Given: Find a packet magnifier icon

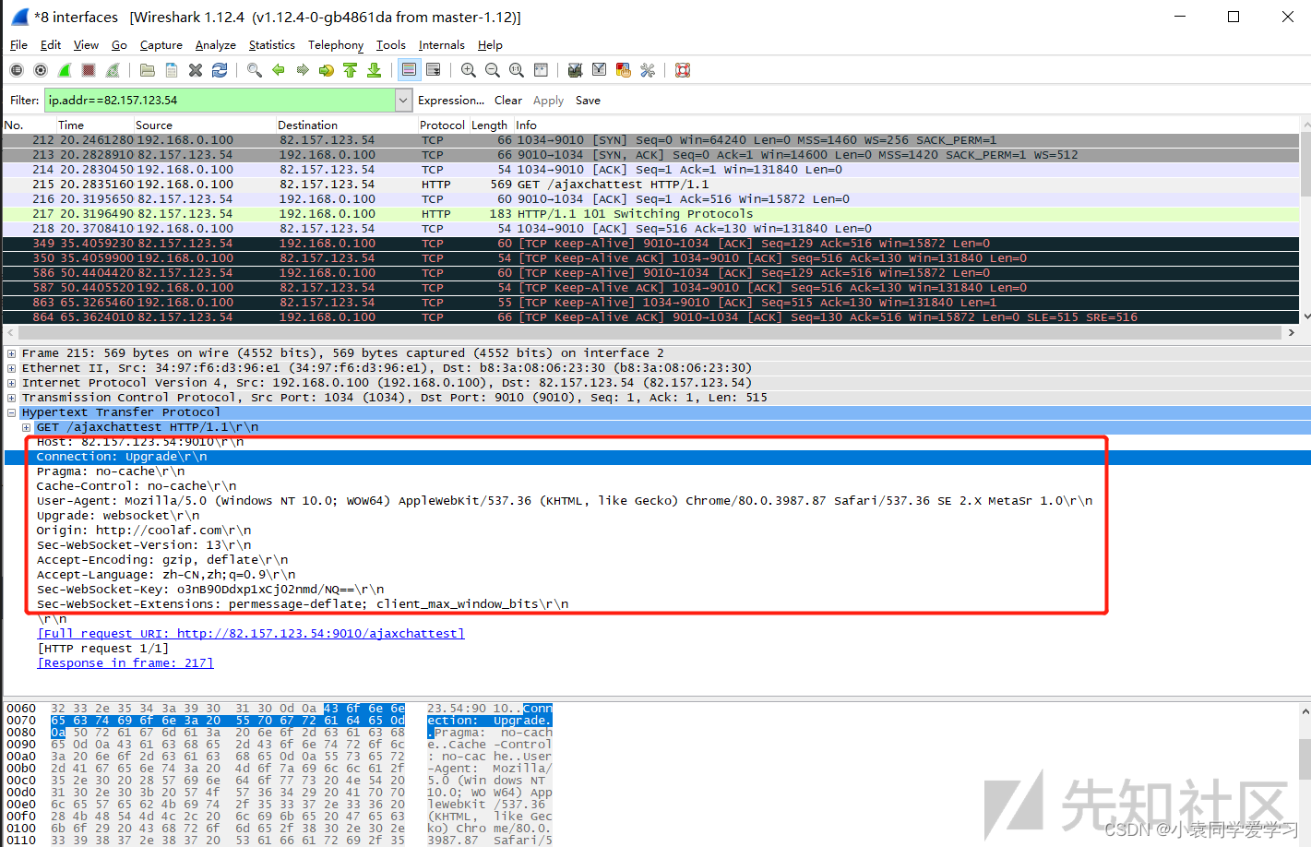Looking at the screenshot, I should coord(255,70).
